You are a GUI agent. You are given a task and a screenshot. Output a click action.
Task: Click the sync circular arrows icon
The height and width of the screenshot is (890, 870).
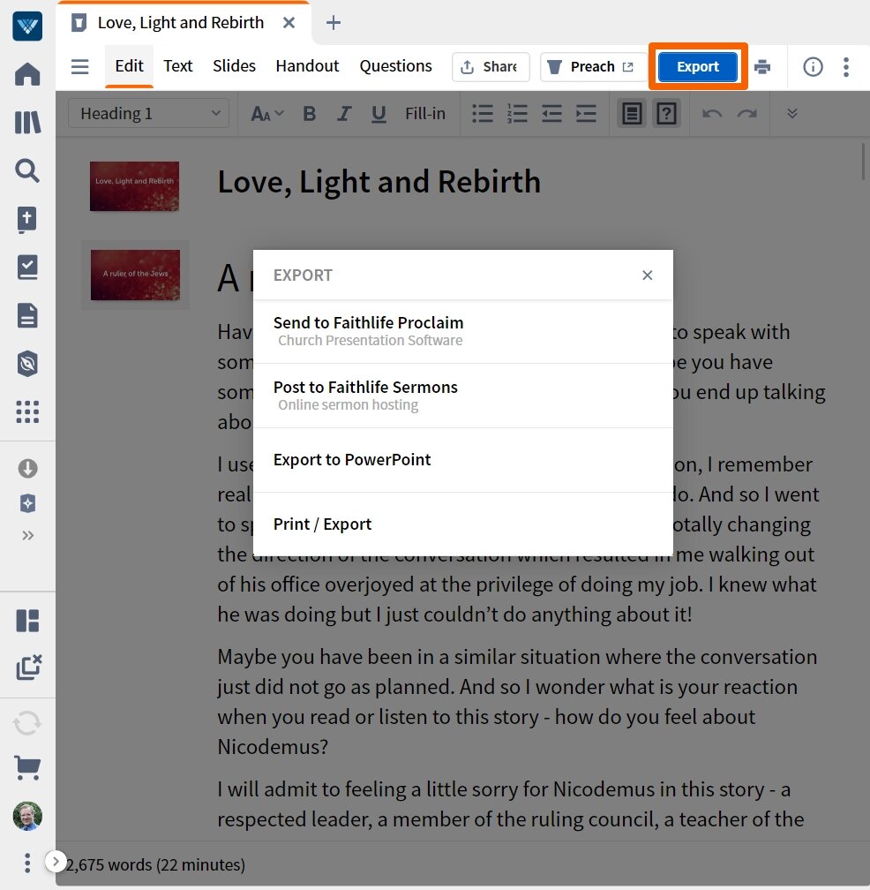[27, 723]
